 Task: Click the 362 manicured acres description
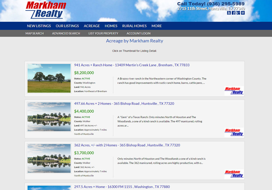point(162,161)
